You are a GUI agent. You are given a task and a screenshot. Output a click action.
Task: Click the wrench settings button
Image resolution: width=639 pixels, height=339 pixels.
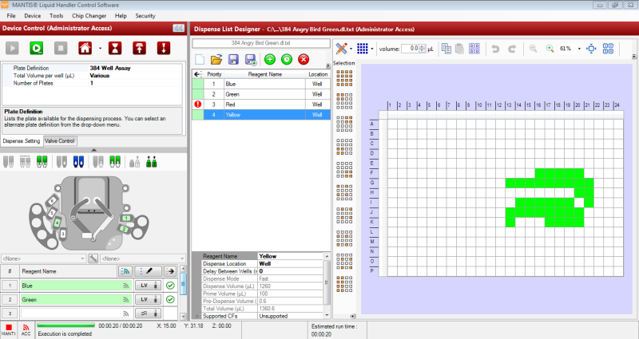[93, 258]
